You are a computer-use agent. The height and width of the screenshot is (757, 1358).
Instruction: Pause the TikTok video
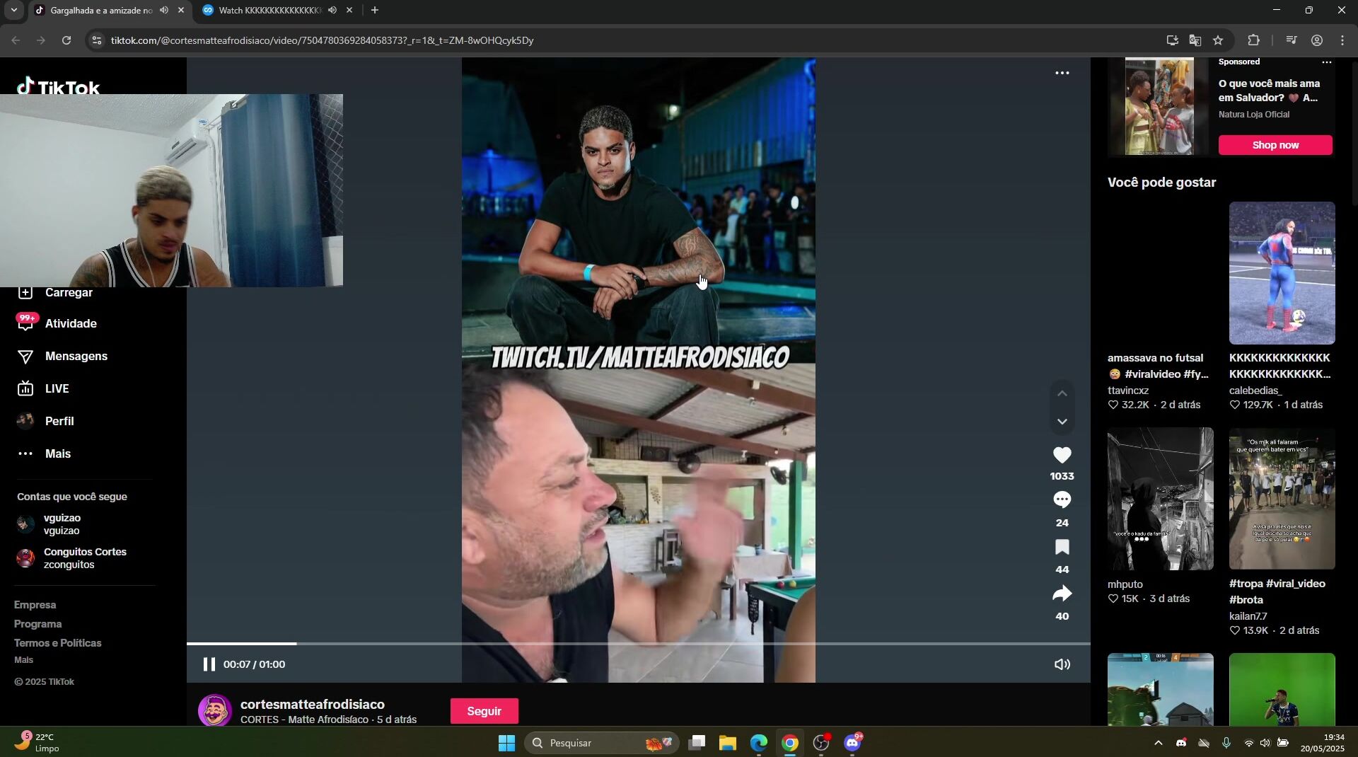point(209,664)
